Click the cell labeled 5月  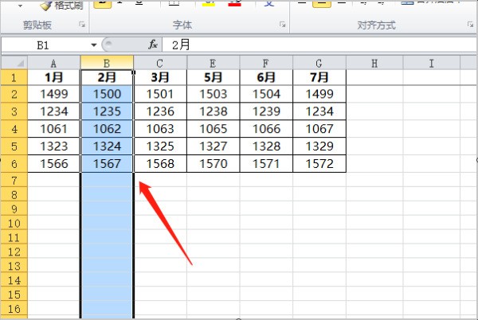point(213,78)
